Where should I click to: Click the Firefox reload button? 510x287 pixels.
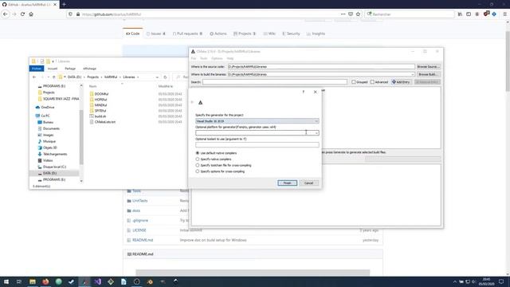[22, 14]
